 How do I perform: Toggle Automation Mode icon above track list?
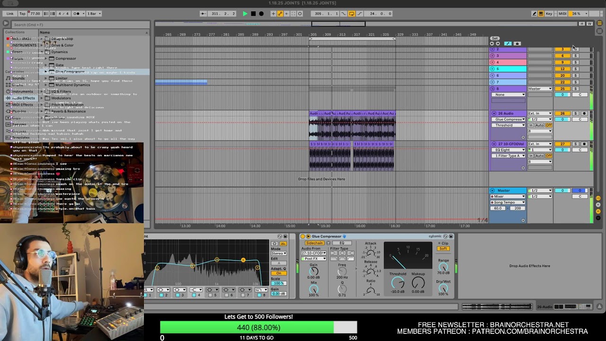pyautogui.click(x=508, y=44)
